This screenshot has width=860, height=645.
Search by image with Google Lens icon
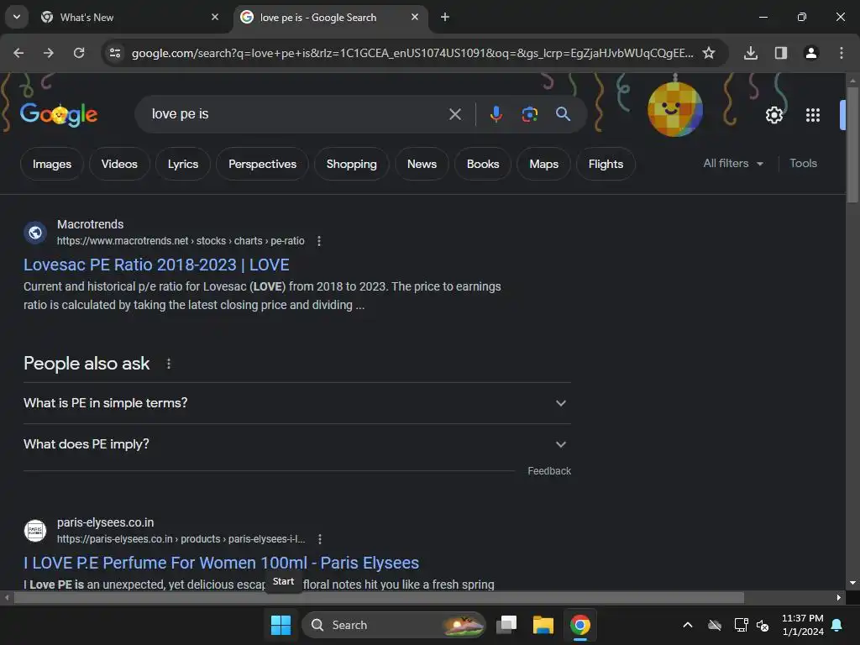click(x=530, y=114)
